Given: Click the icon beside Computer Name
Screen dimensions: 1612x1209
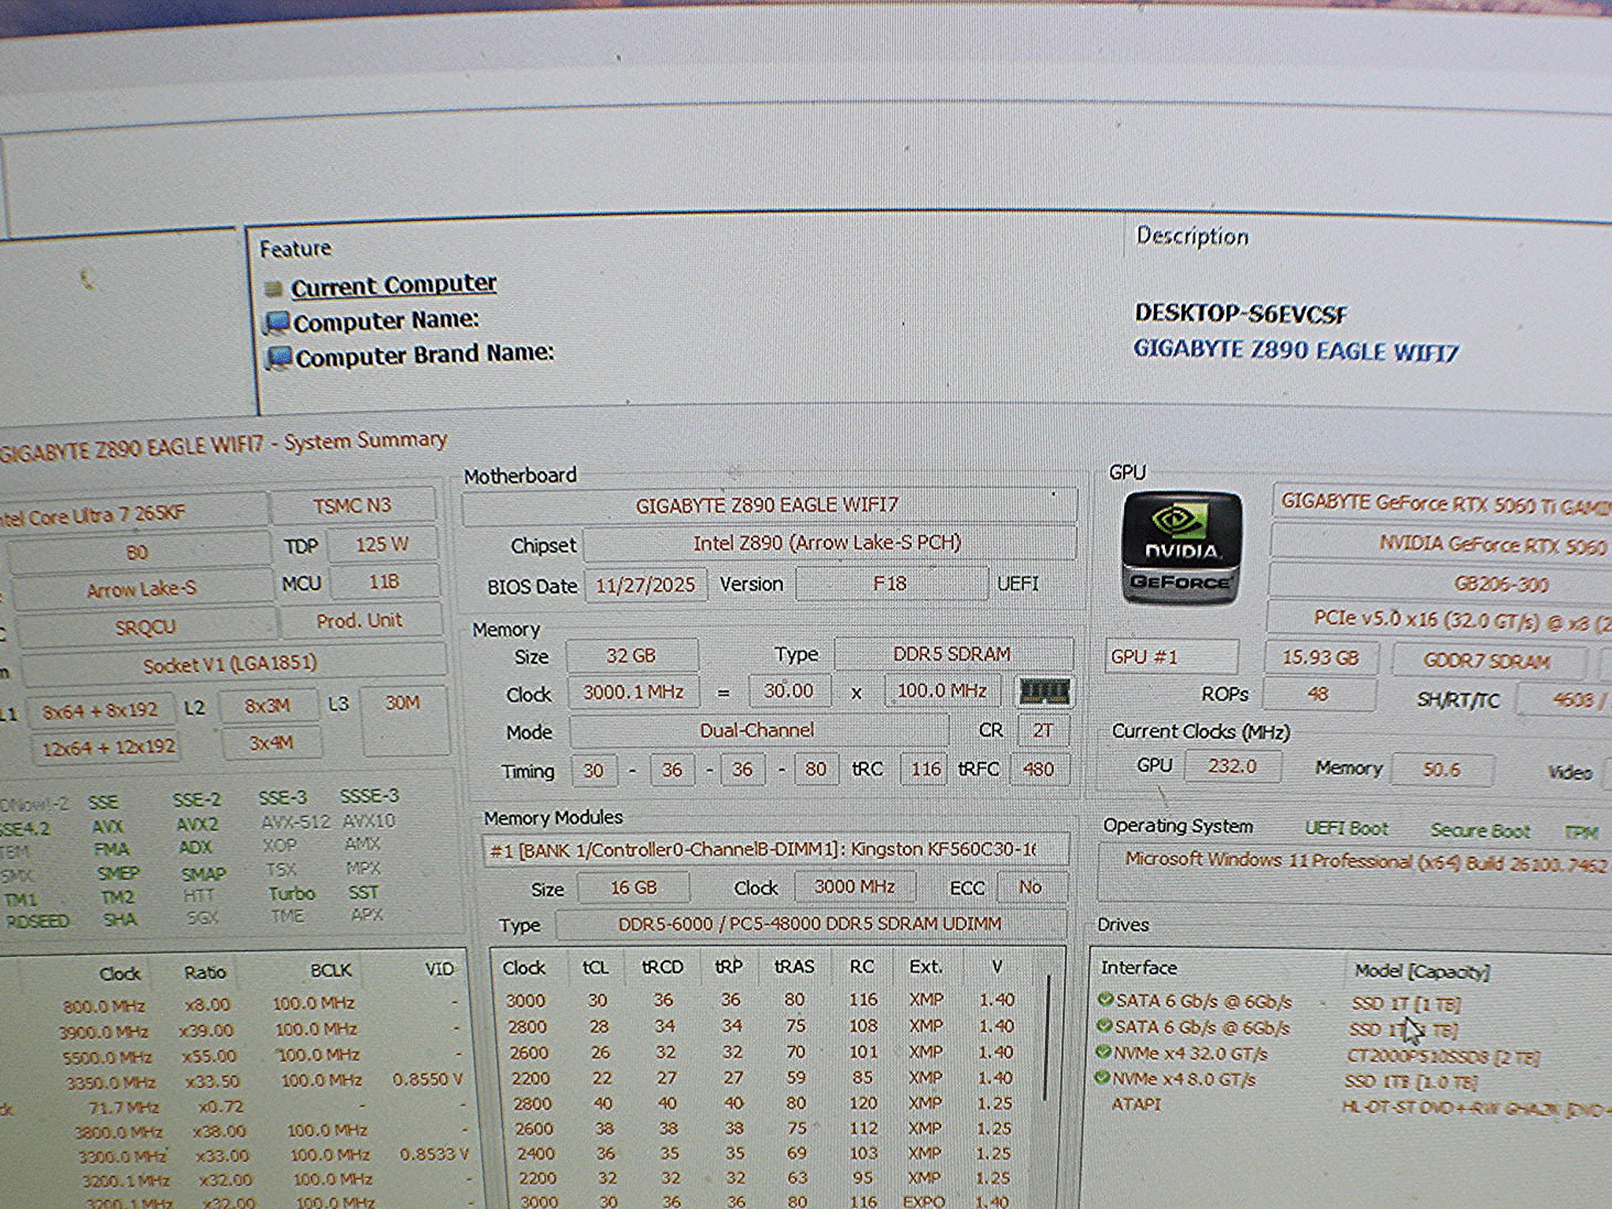Looking at the screenshot, I should [276, 323].
